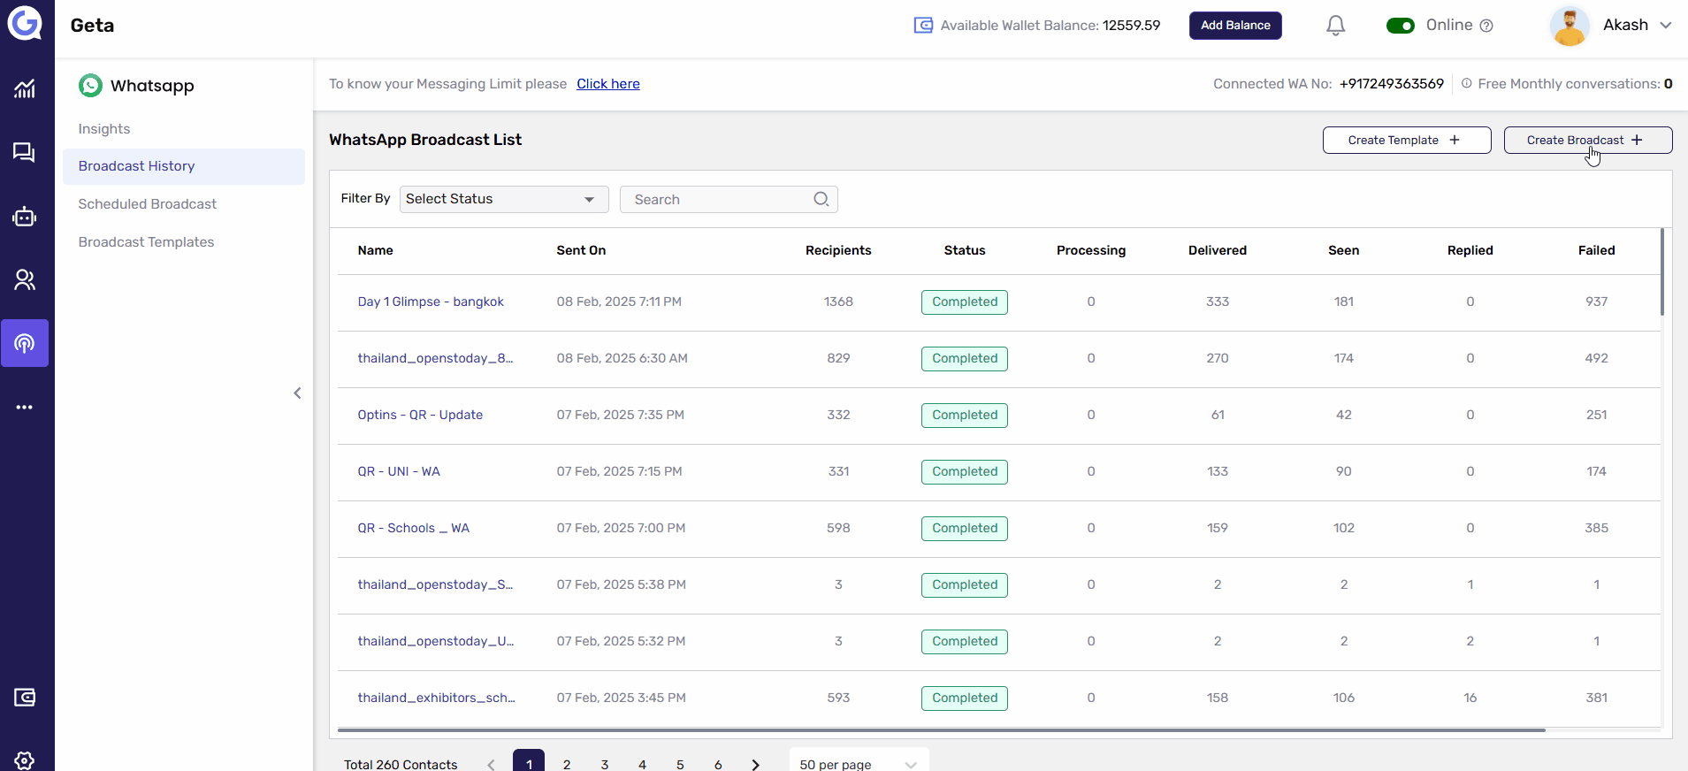Click the search magnifier icon
Screen dimensions: 1688x771
(821, 199)
